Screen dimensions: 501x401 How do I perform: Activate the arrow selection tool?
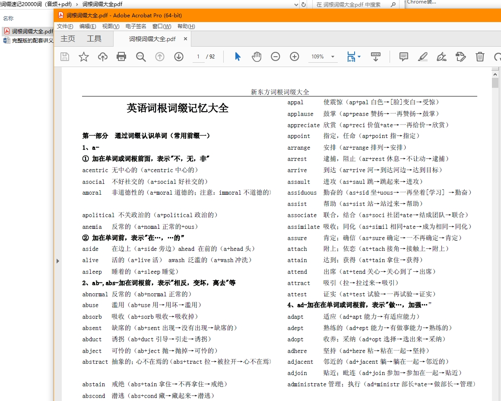238,57
